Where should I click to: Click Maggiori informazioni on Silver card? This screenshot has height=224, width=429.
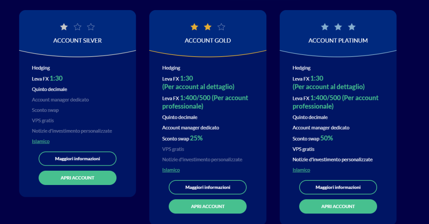78,159
